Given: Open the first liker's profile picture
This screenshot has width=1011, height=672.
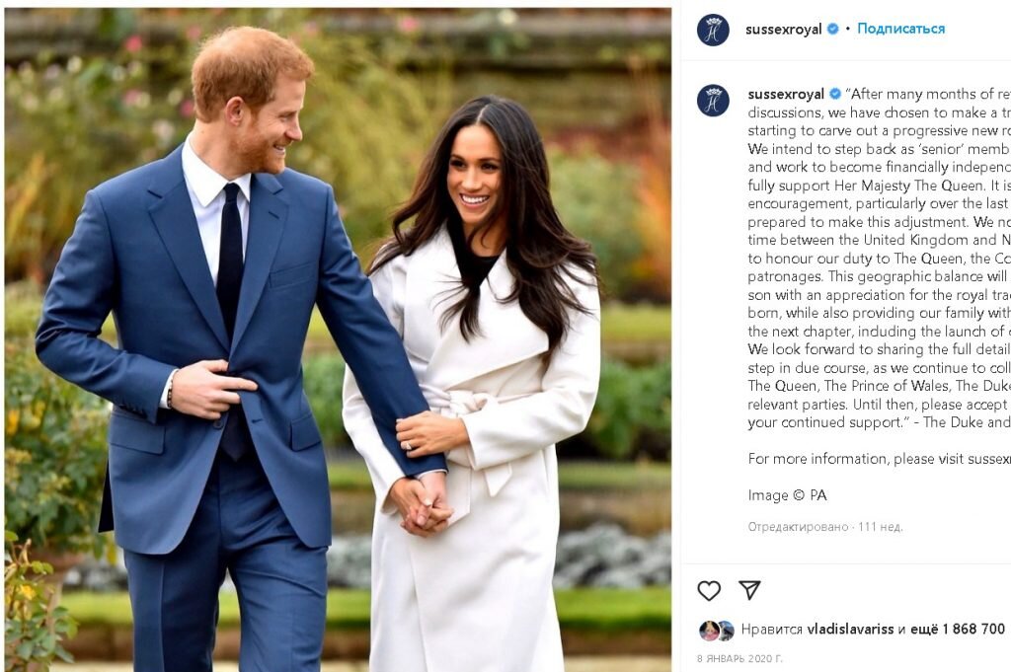Looking at the screenshot, I should click(709, 631).
